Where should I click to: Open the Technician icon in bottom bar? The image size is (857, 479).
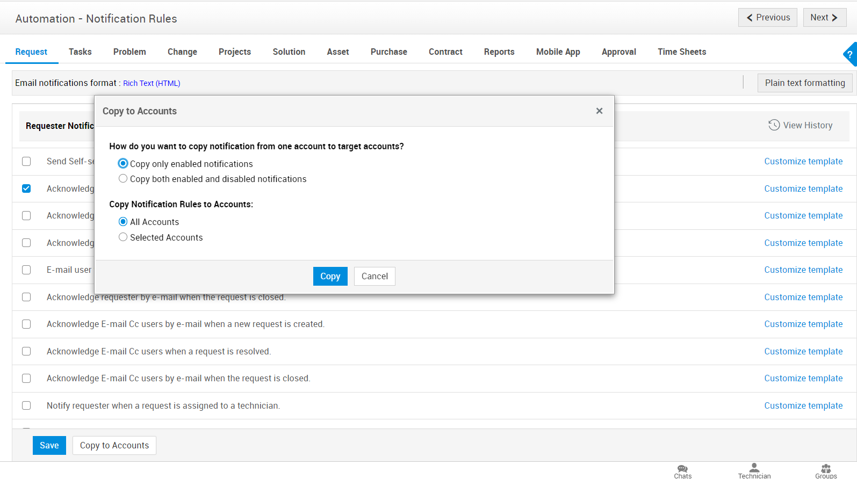[754, 470]
